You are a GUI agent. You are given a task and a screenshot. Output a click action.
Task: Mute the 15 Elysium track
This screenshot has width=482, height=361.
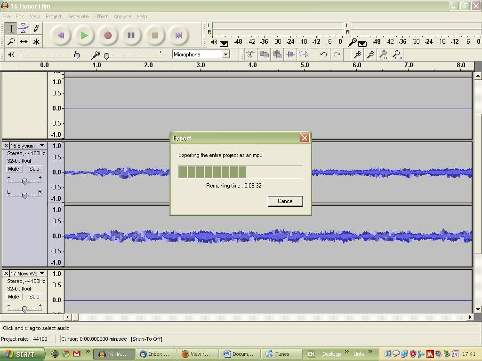[14, 169]
